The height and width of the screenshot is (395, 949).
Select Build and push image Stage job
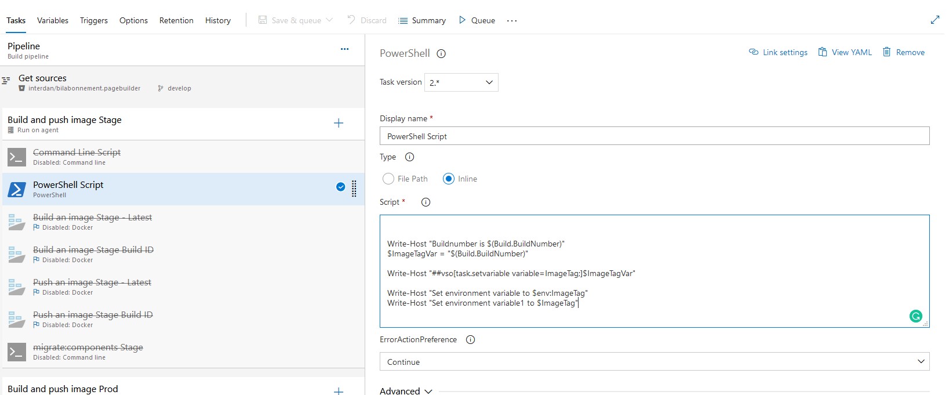click(182, 124)
